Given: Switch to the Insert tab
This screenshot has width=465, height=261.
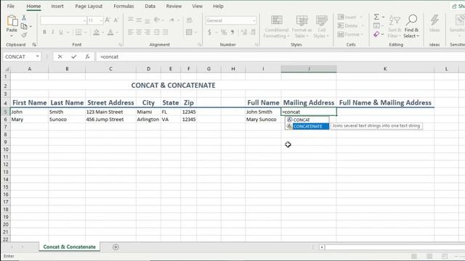Looking at the screenshot, I should coord(57,6).
